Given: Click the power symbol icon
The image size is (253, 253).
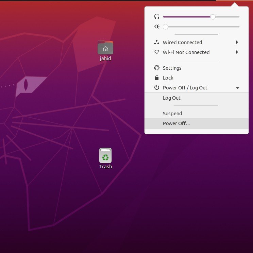Looking at the screenshot, I should pyautogui.click(x=157, y=87).
